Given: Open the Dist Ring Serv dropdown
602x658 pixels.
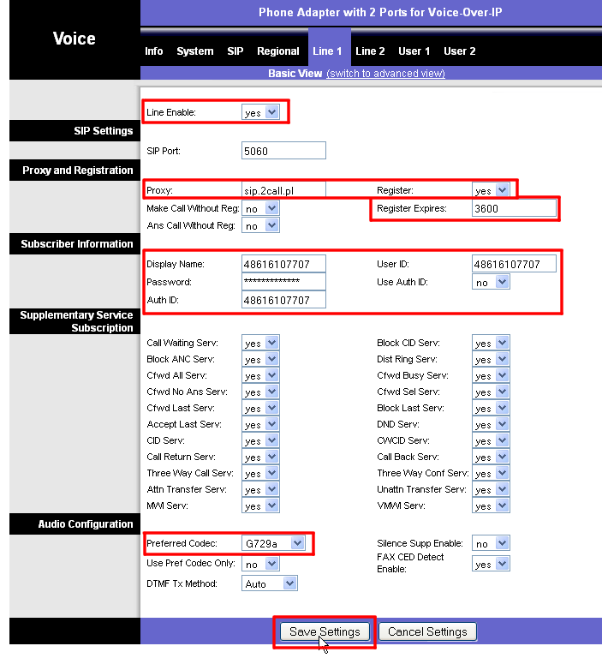Looking at the screenshot, I should (491, 359).
